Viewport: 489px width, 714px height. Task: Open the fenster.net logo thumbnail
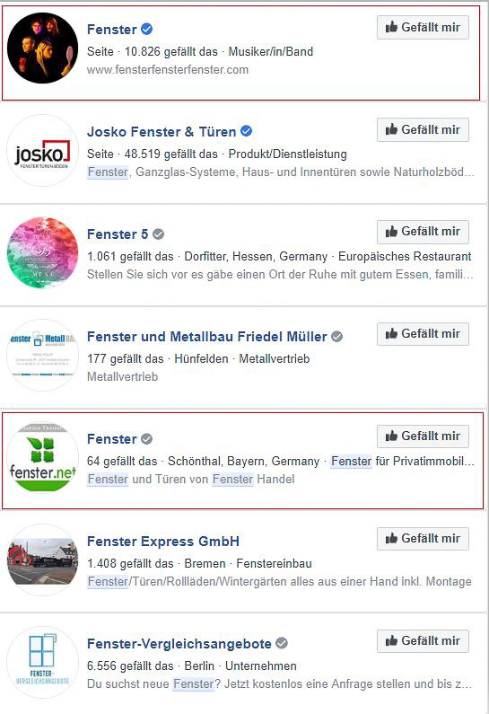pos(42,458)
